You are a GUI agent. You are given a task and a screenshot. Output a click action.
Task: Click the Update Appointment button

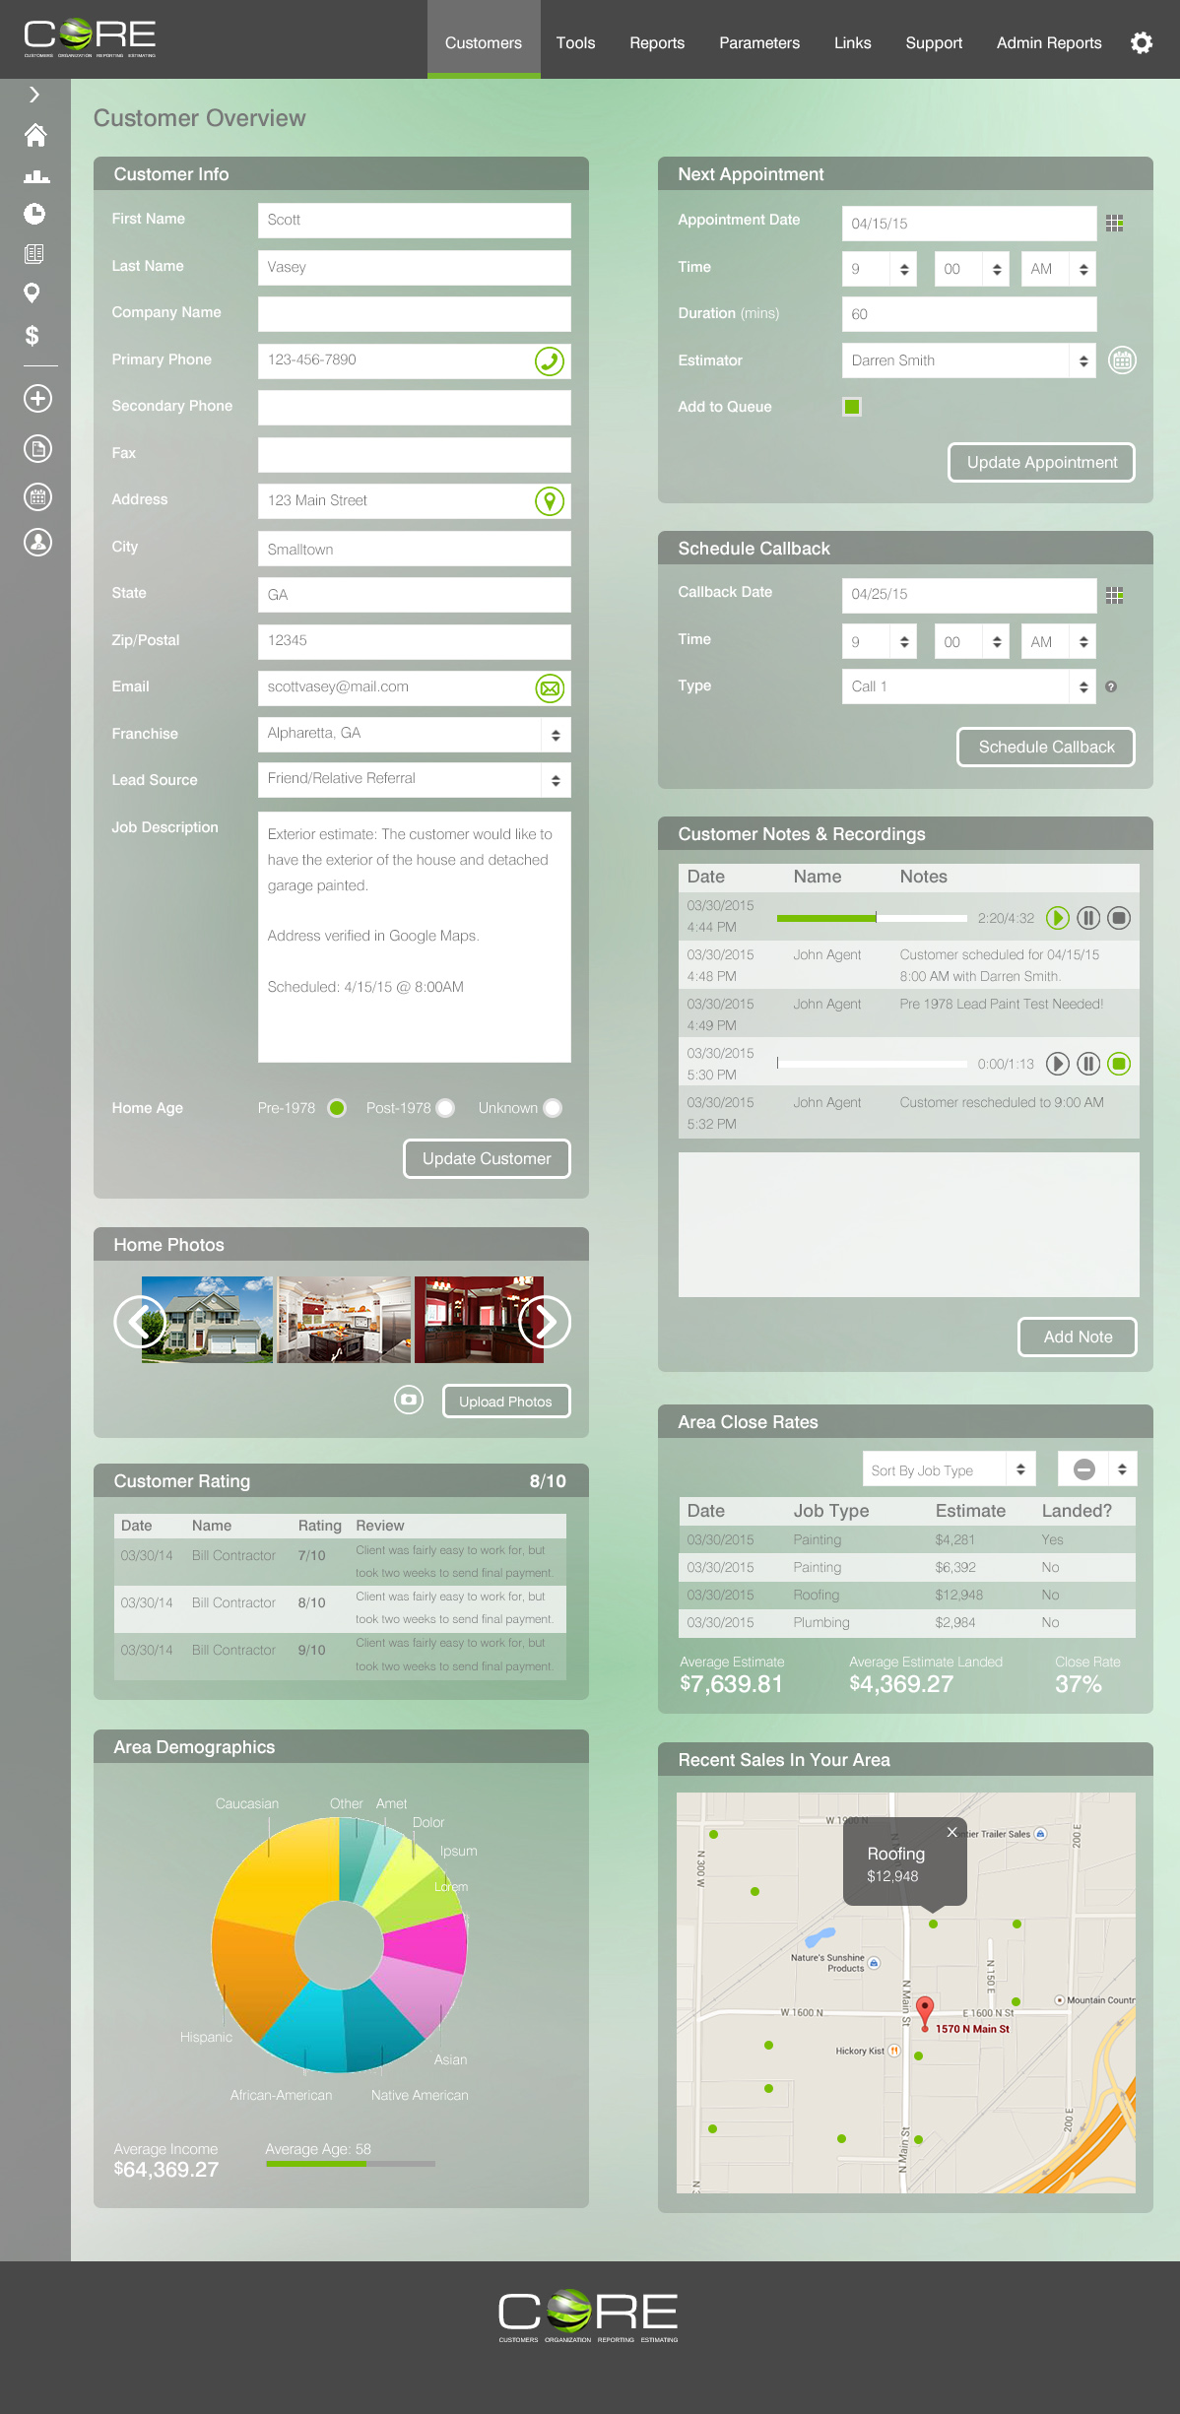coord(1041,463)
